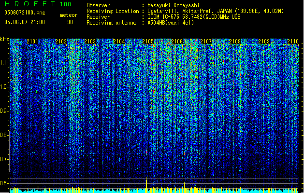Image resolution: width=304 pixels, height=193 pixels.
Task: Click the Ogata-vill. Akita-Pref. JAPAN location value
Action: [x=216, y=11]
